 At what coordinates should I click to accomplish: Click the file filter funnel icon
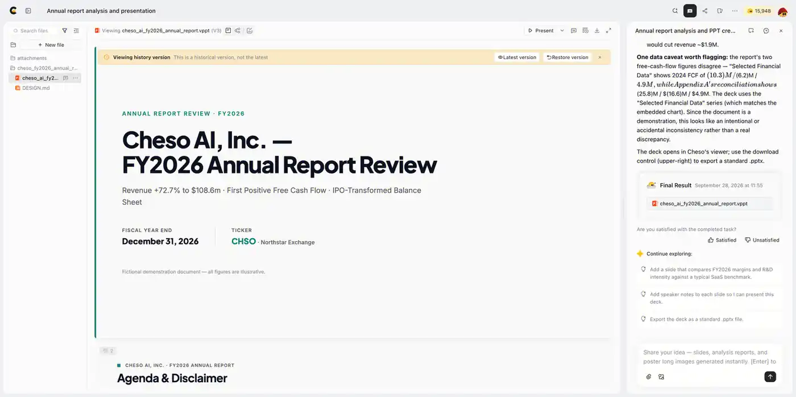pyautogui.click(x=64, y=31)
